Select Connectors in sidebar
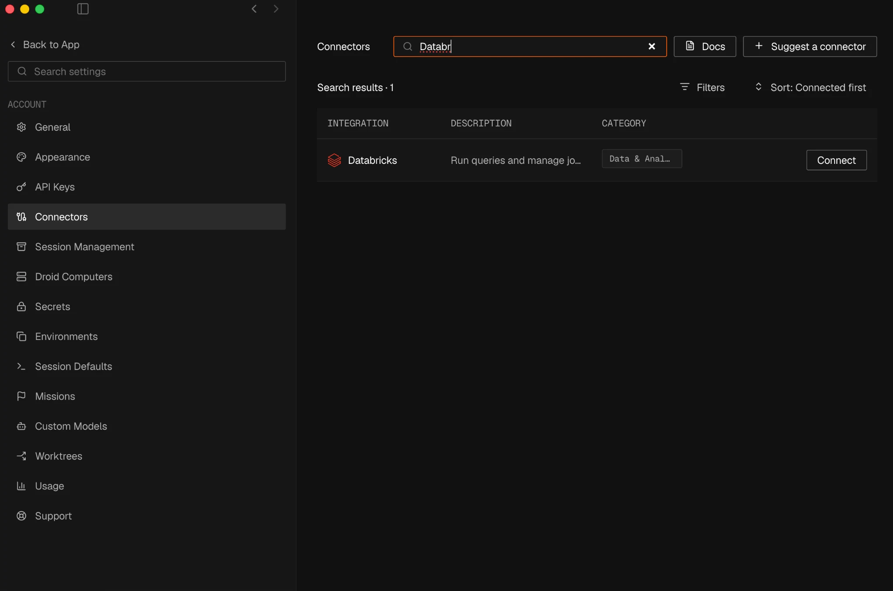This screenshot has width=893, height=591. [x=147, y=217]
